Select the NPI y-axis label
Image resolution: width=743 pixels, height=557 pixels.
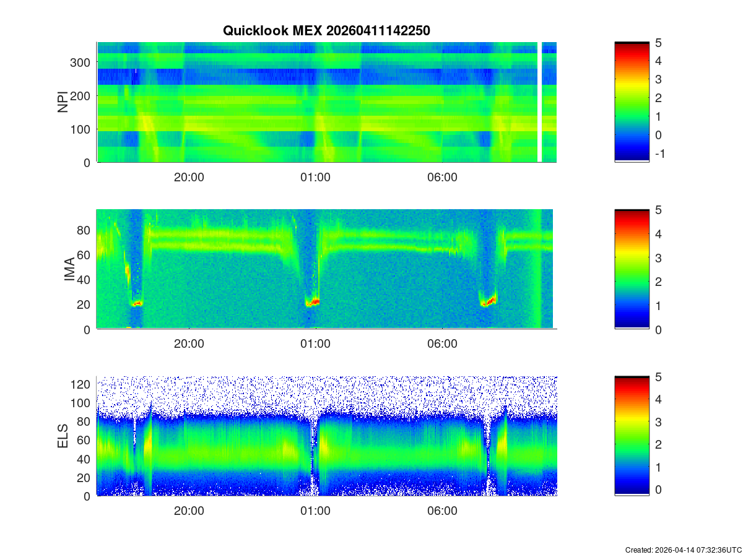[x=63, y=102]
